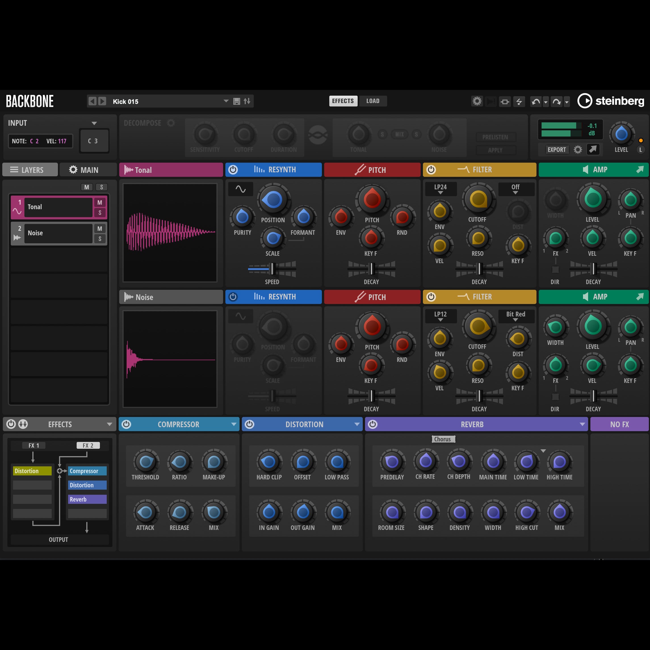Click the AMP expand arrow on Tonal row
This screenshot has width=650, height=650.
pos(639,169)
